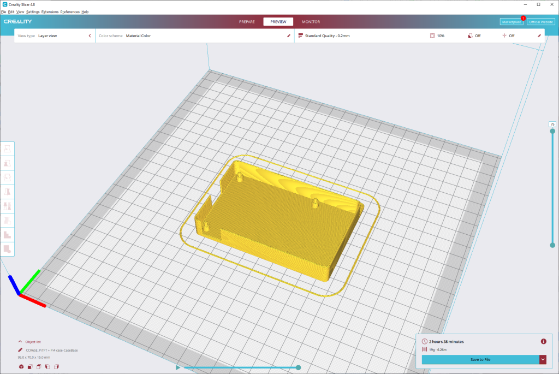Edit print settings via the pencil icon

(x=539, y=35)
